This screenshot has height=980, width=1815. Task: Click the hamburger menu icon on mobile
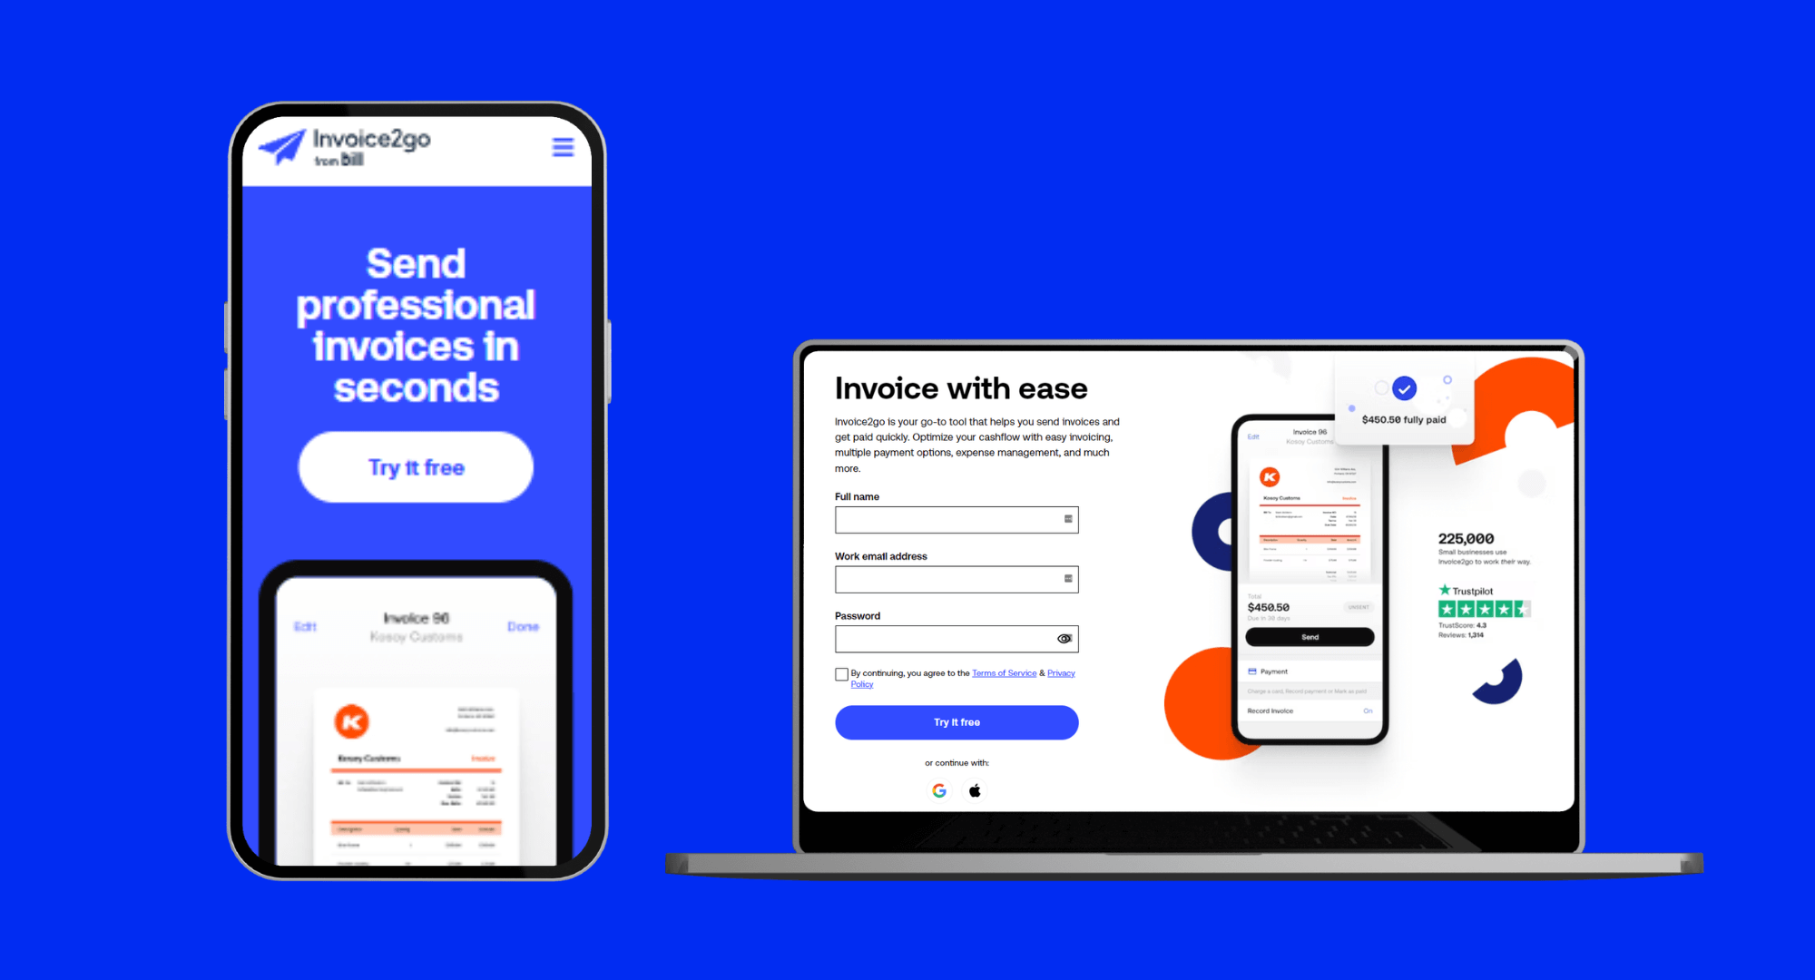tap(571, 145)
